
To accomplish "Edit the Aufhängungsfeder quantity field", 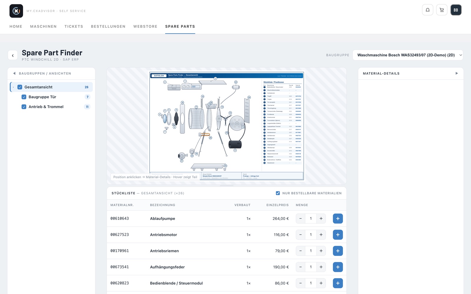I will (x=311, y=267).
